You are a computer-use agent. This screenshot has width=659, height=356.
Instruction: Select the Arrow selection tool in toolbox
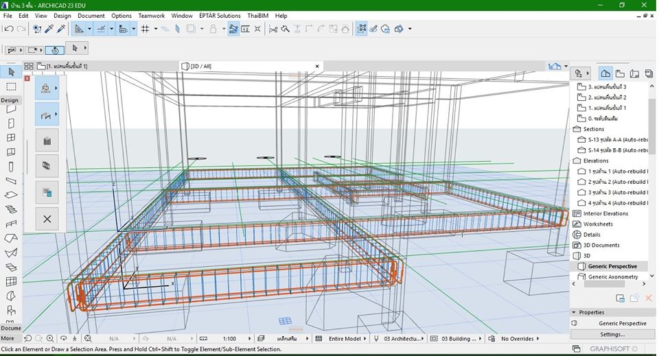tap(12, 72)
